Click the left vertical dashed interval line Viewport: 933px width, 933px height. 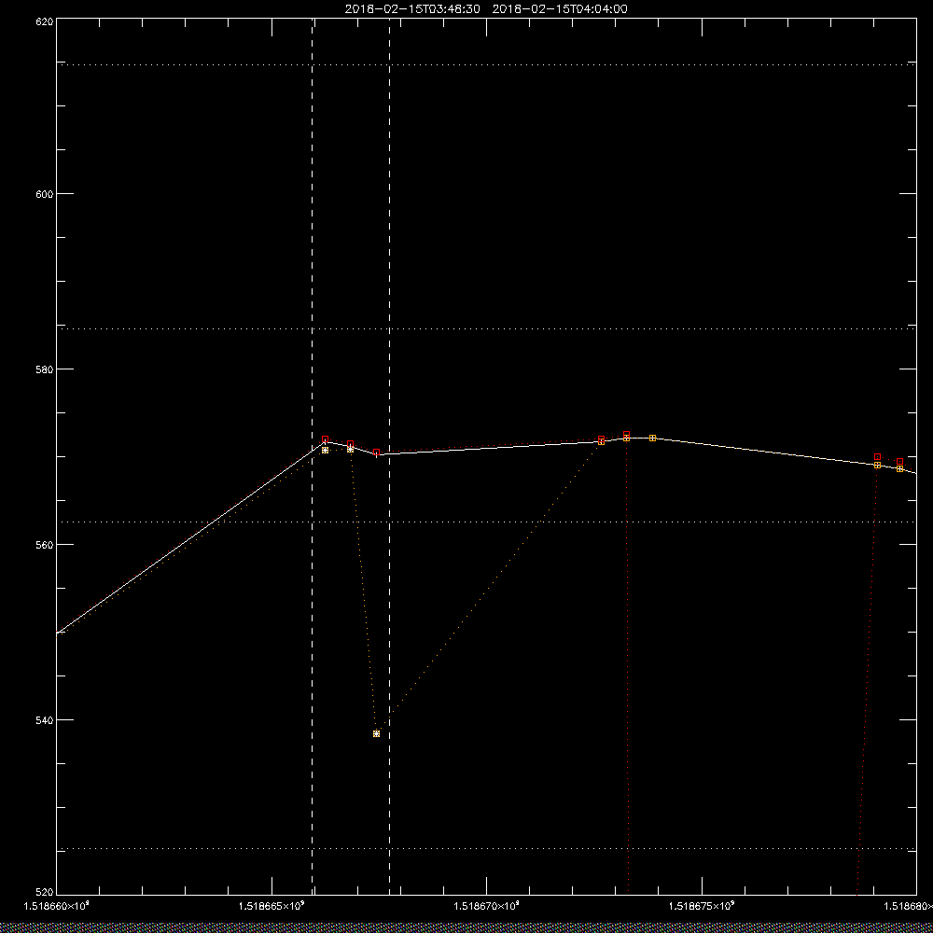coord(312,455)
